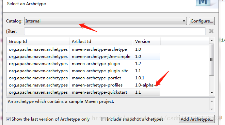Viewport: 225px width, 125px height.
Task: Select the maven-archetype-j2ee-simple row
Action: pos(83,57)
